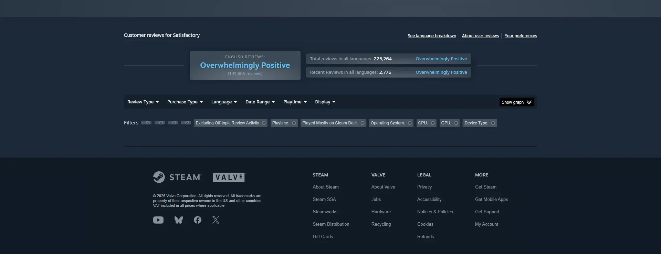
Task: Open the Facebook icon in footer
Action: pyautogui.click(x=197, y=220)
